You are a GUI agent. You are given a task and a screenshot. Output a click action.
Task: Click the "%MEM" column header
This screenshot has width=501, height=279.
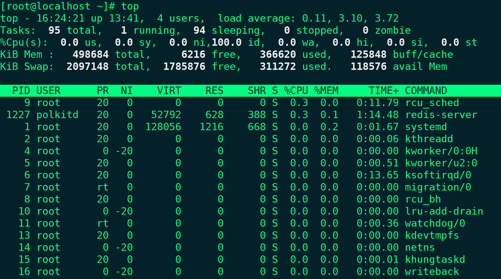(326, 91)
